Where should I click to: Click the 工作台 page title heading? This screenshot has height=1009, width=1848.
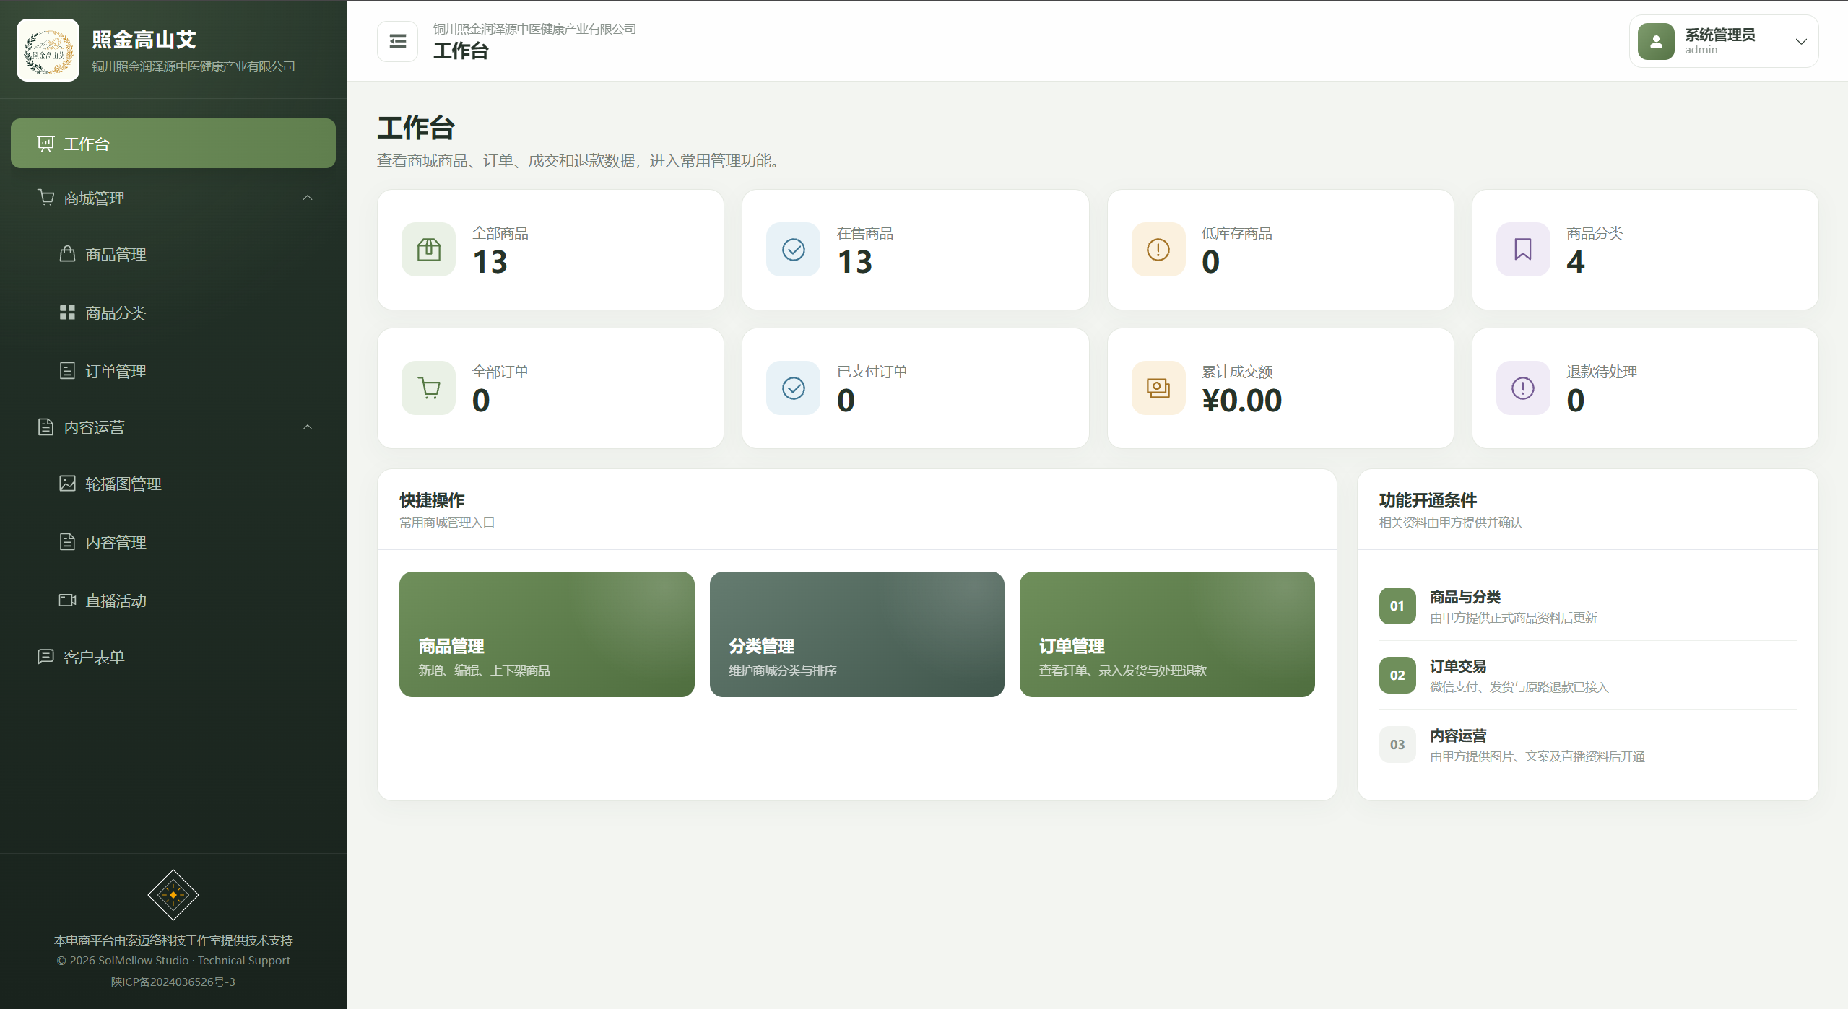tap(416, 128)
